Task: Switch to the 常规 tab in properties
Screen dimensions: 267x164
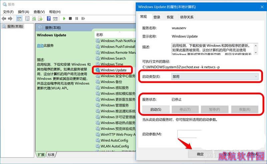Action: click(x=144, y=17)
